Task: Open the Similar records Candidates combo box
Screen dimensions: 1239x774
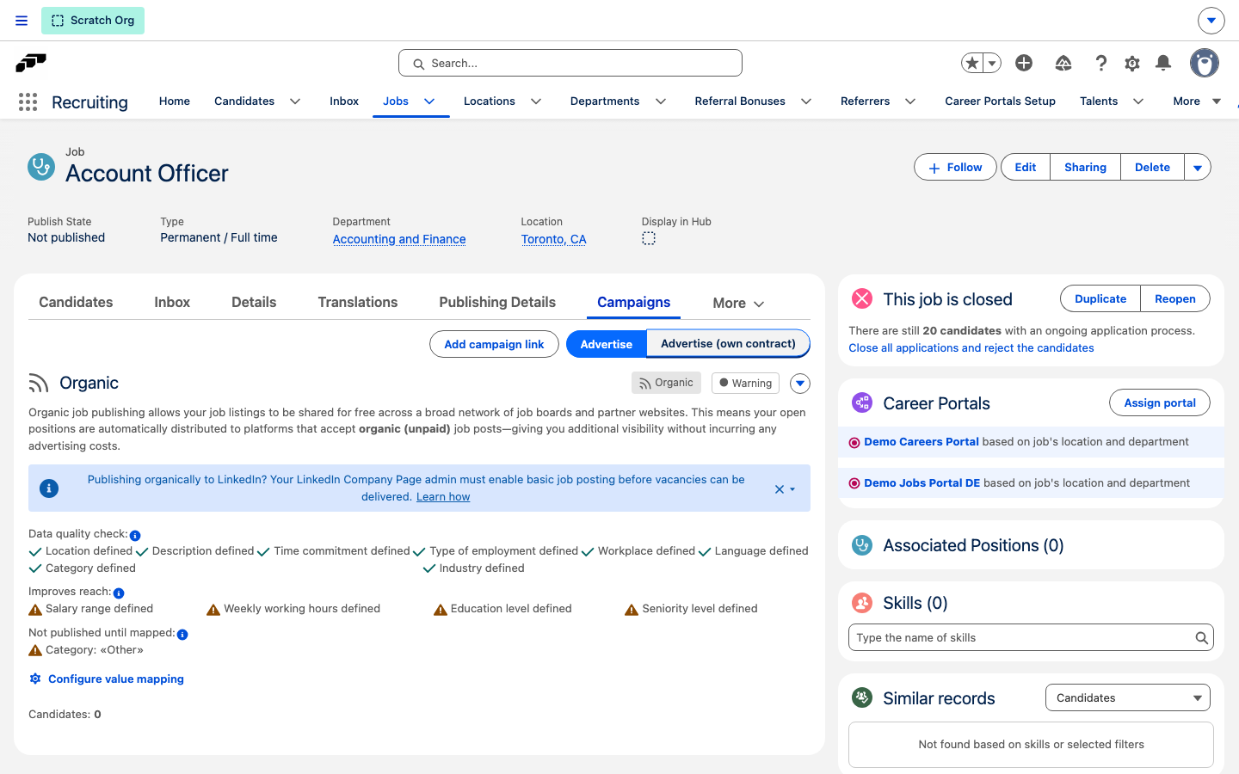Action: [x=1127, y=697]
